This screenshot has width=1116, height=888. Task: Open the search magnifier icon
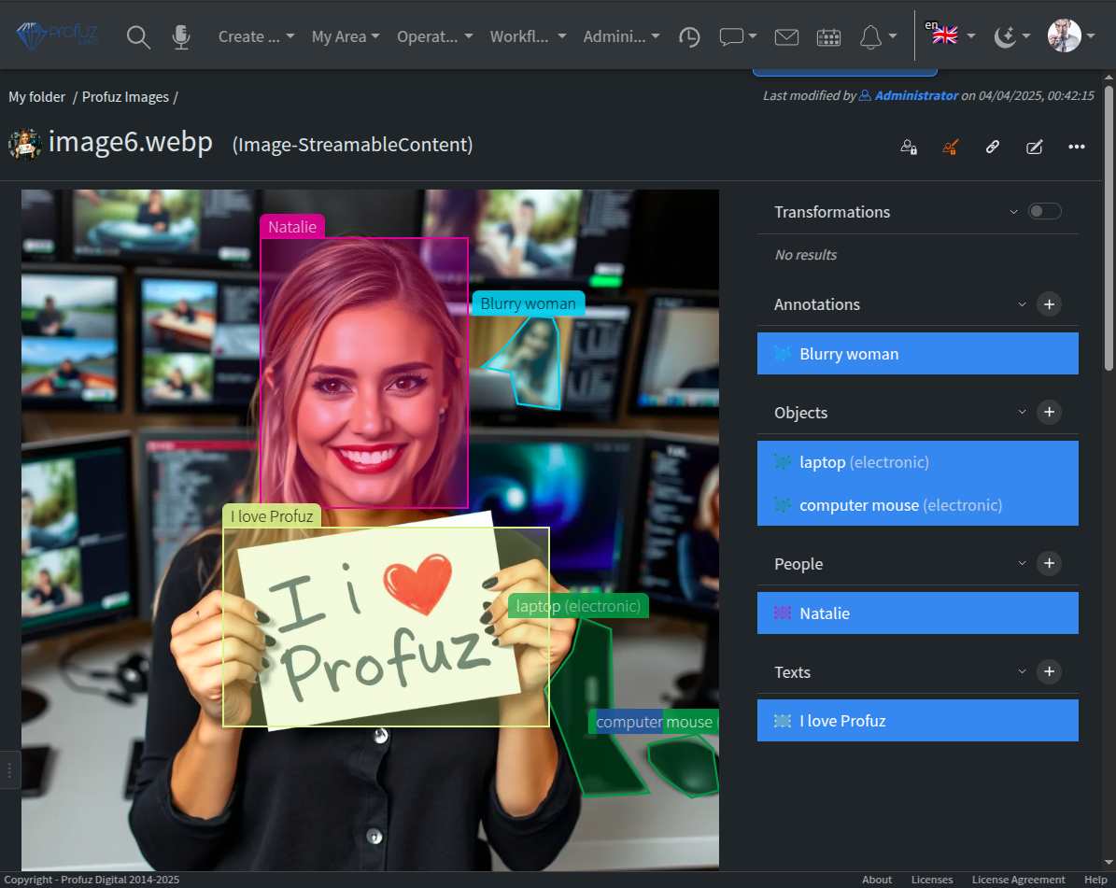point(138,36)
